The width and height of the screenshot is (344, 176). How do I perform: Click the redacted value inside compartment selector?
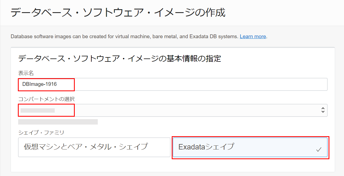point(38,110)
